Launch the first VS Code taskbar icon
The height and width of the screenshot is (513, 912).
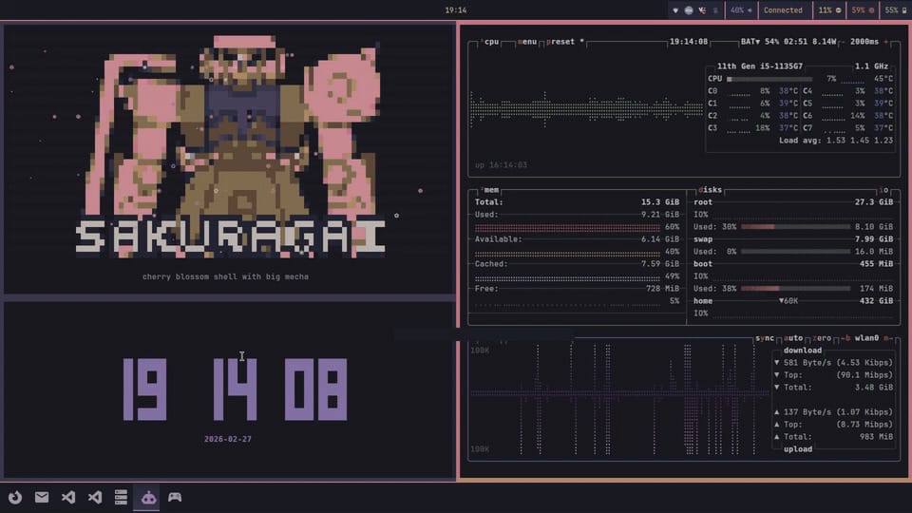tap(68, 497)
